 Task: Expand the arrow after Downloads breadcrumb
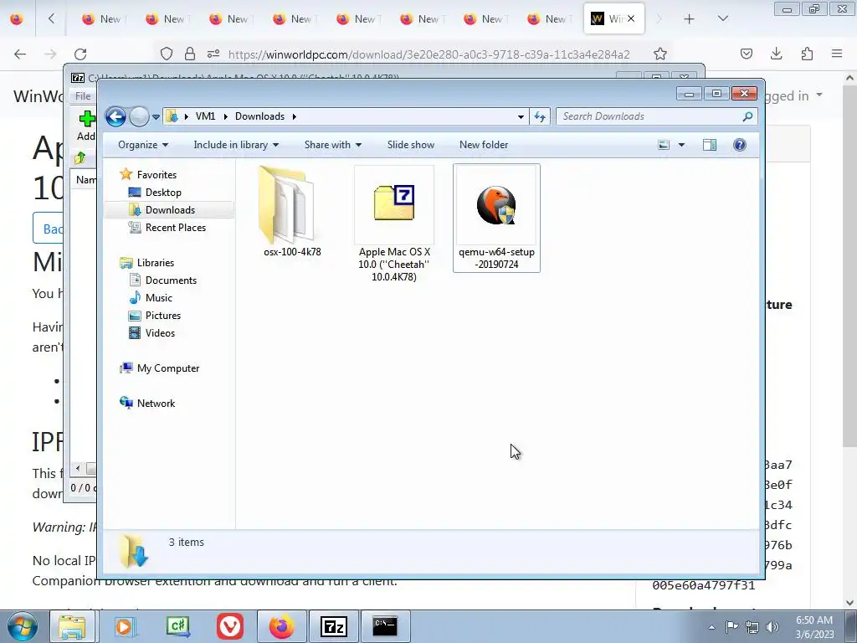point(294,116)
